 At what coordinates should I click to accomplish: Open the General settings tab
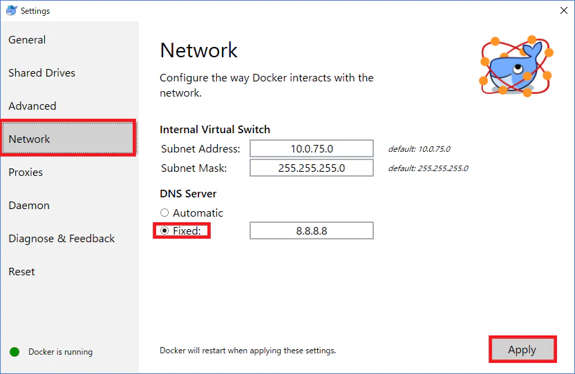[x=27, y=39]
